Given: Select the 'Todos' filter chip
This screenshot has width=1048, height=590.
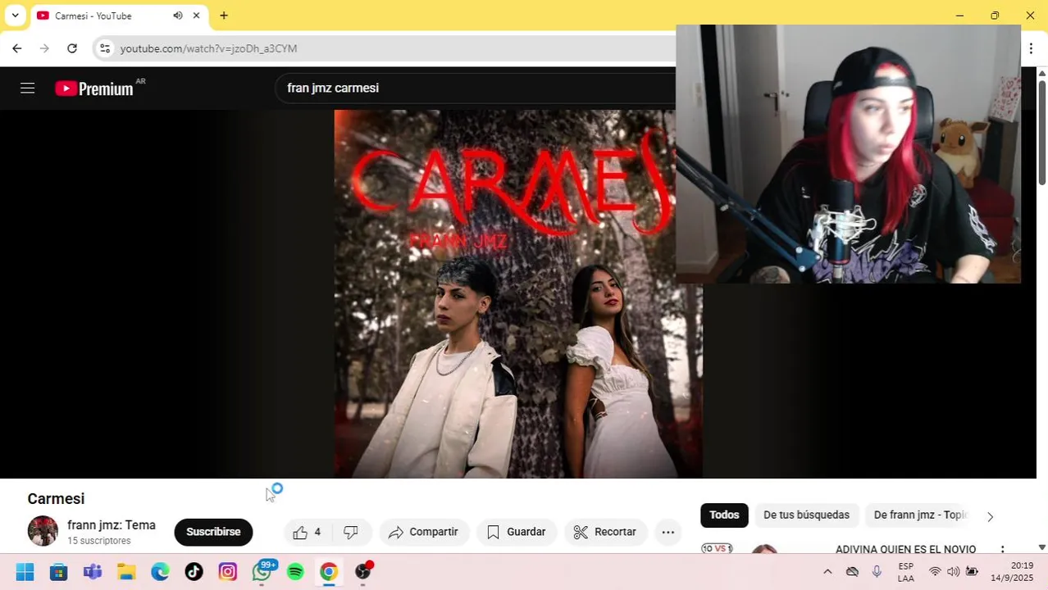Looking at the screenshot, I should coord(724,515).
